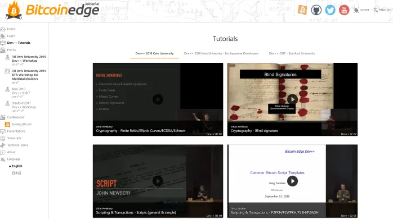
Task: Switch to Dev++ 2018 Keio for Japanese Developers tab
Action: click(221, 53)
